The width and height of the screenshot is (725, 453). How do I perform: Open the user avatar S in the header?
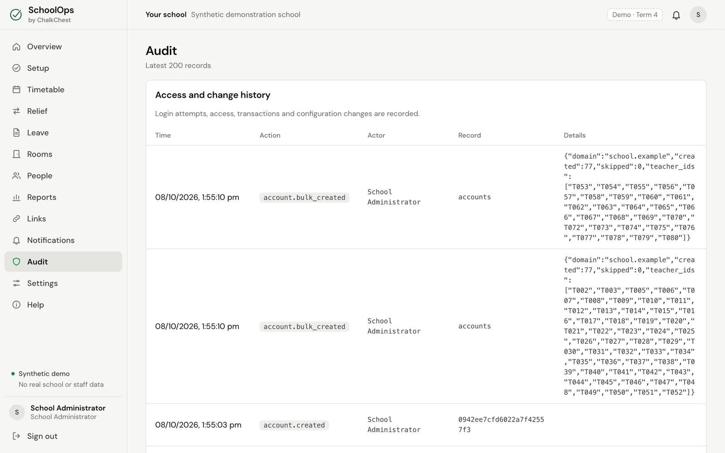(698, 15)
